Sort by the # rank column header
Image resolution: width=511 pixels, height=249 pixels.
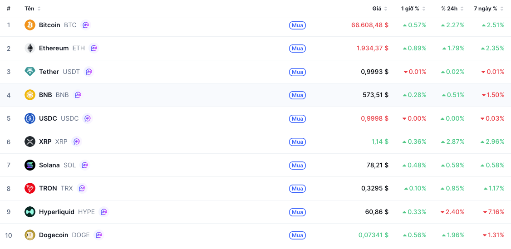9,9
